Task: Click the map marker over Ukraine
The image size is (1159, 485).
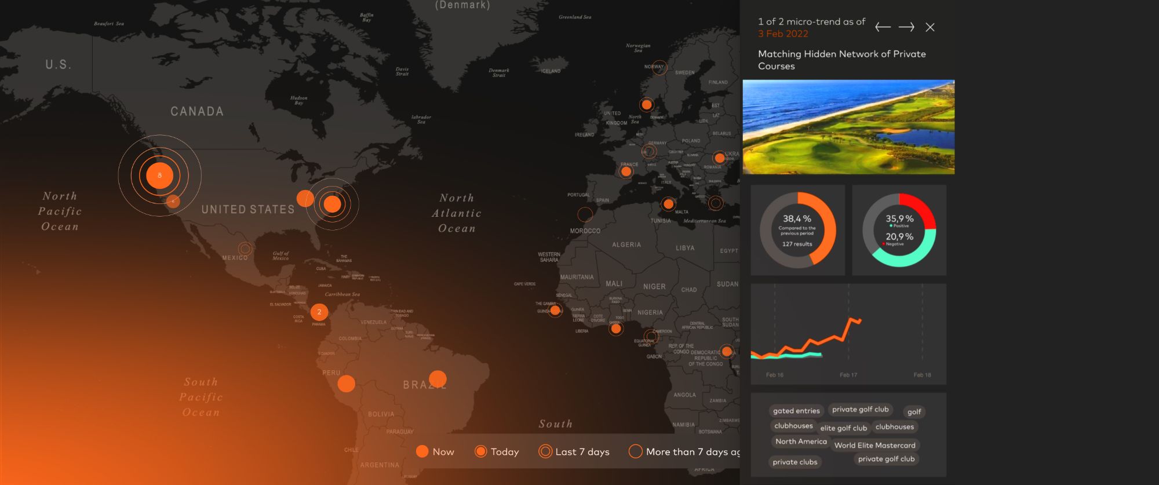Action: coord(719,158)
